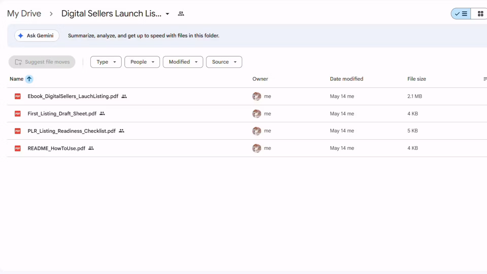
Task: Click the 4 KB size in README_HowToUse row
Action: click(413, 148)
